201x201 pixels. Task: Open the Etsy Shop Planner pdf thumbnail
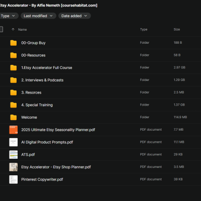(14, 167)
